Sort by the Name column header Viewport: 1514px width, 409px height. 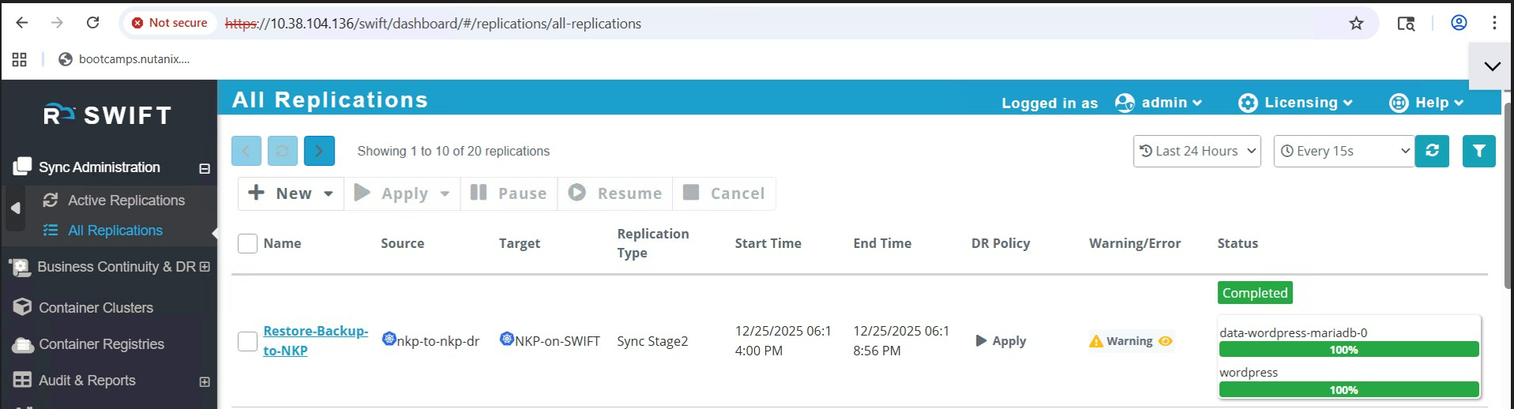(x=282, y=243)
